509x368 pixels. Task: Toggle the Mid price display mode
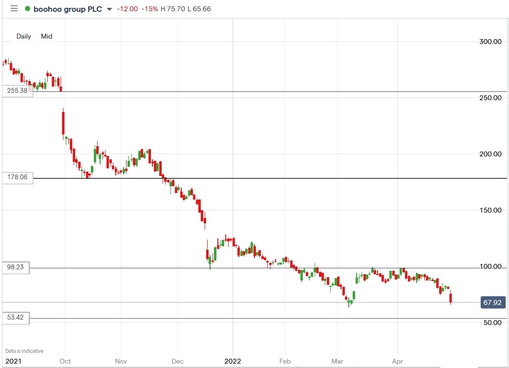(46, 36)
